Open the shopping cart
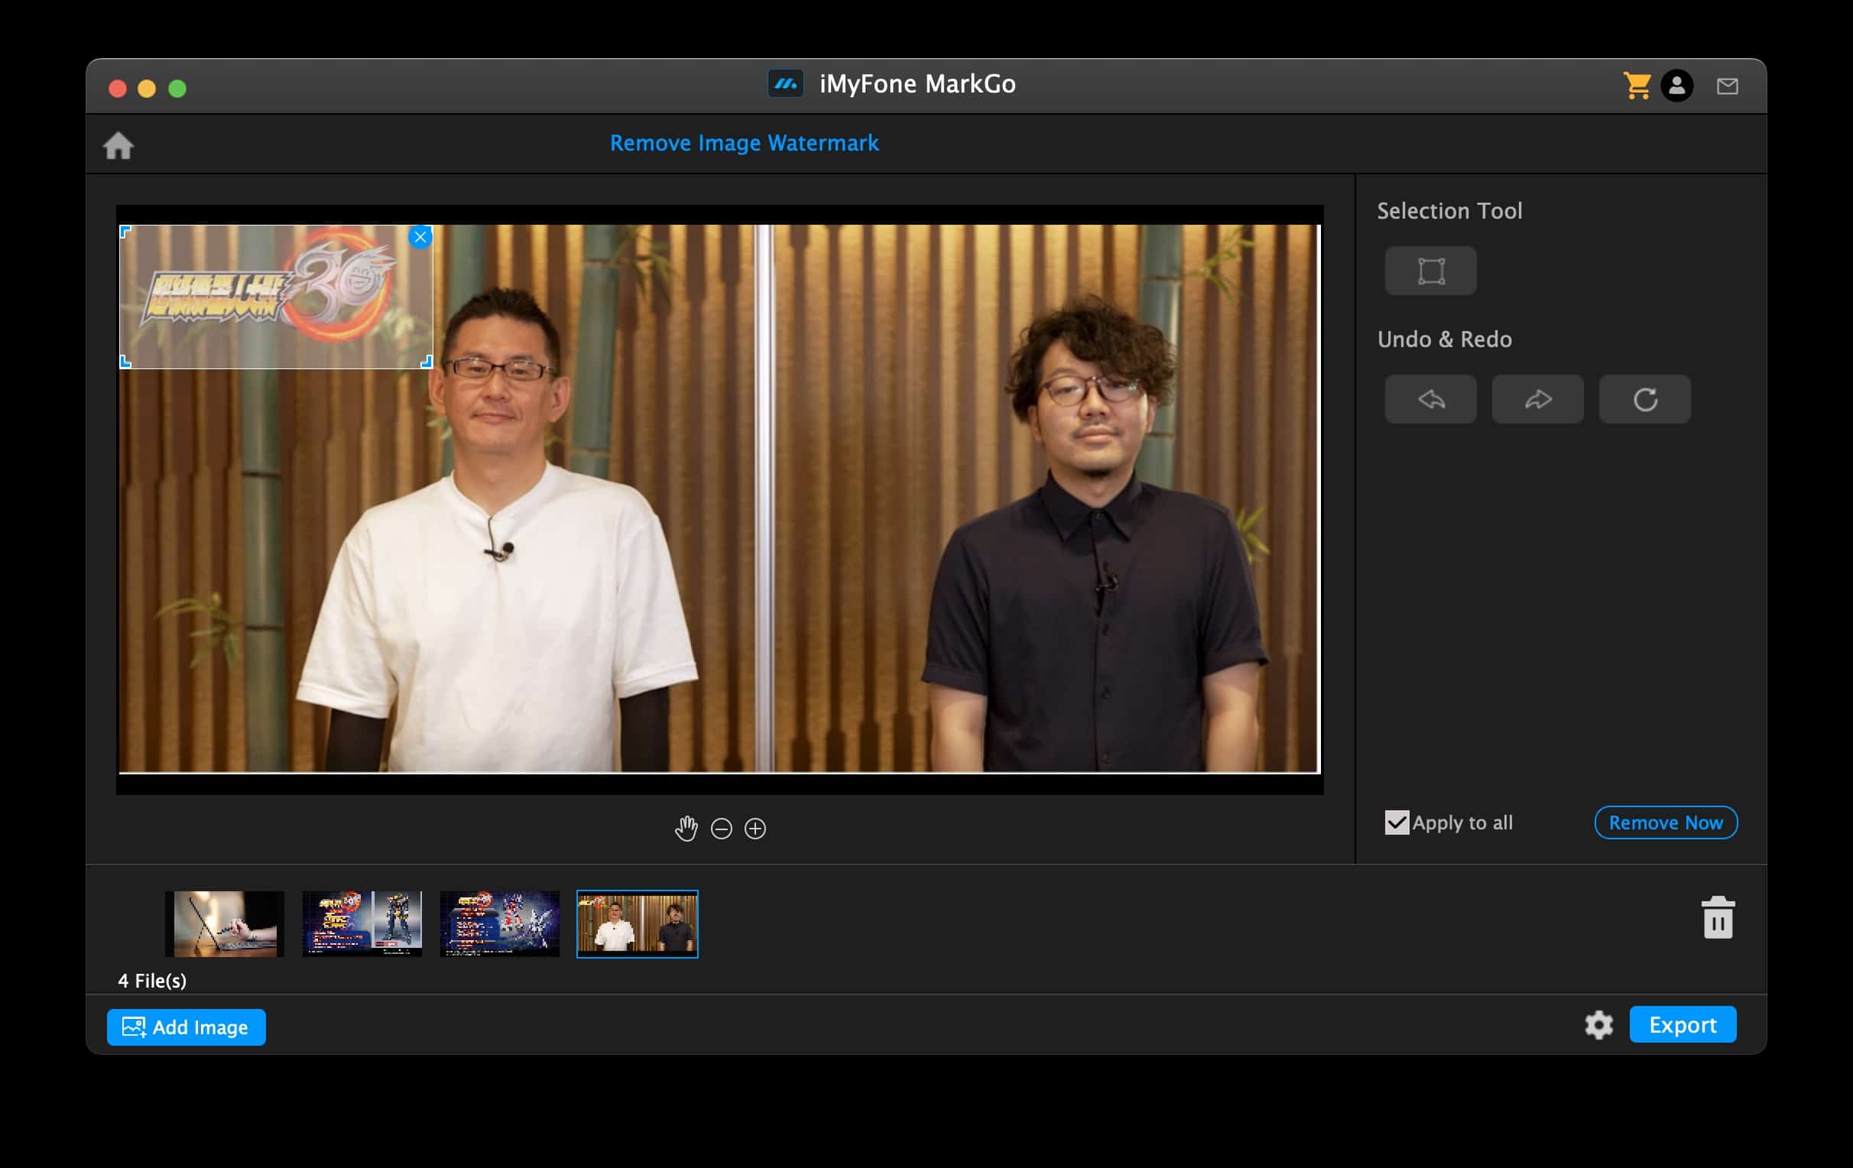Screen dimensions: 1853x1168 coord(1637,86)
